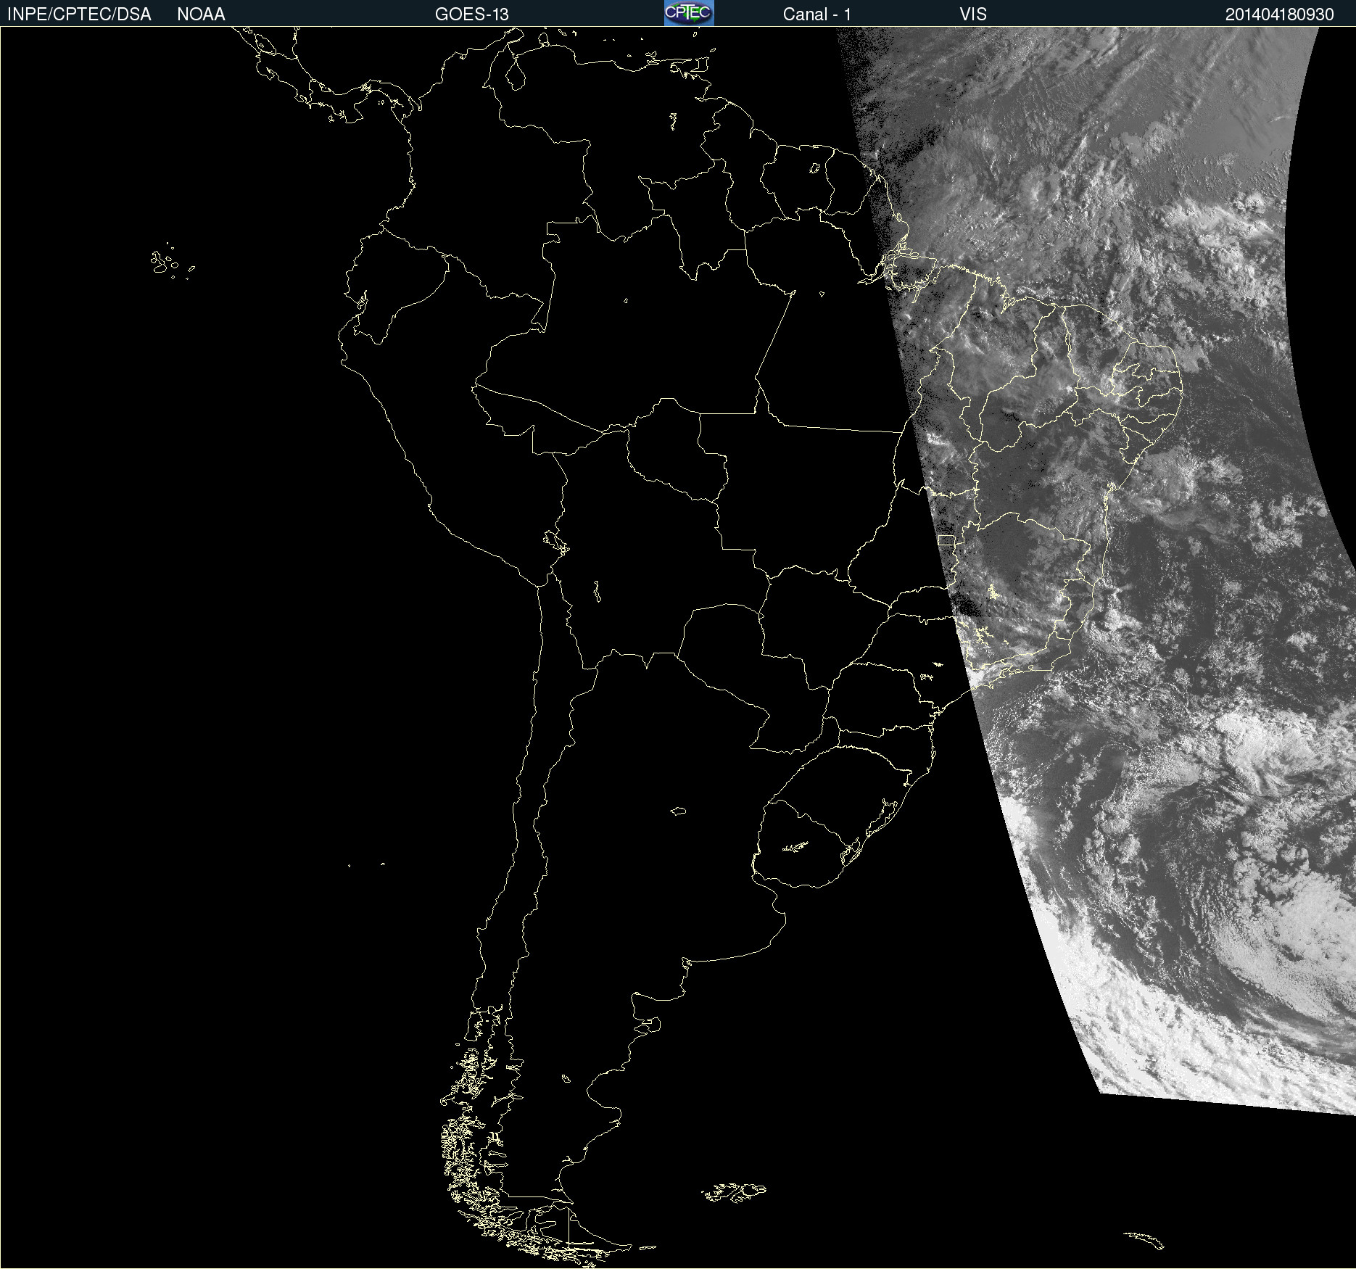Screen dimensions: 1356x1269
Task: Click the NOAA label in header
Action: (x=201, y=15)
